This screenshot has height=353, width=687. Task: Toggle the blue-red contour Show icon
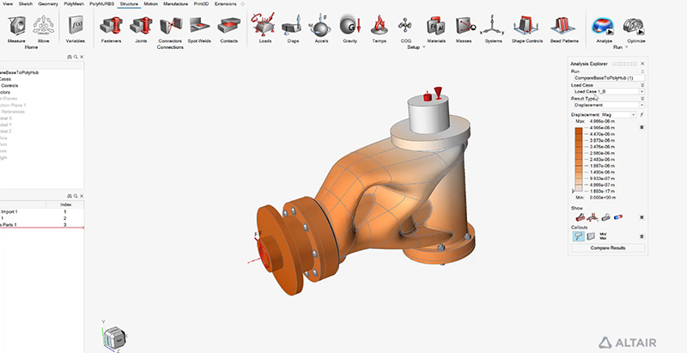coord(618,216)
